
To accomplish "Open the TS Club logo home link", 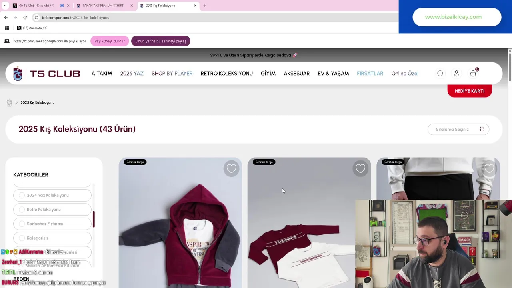I will tap(46, 74).
